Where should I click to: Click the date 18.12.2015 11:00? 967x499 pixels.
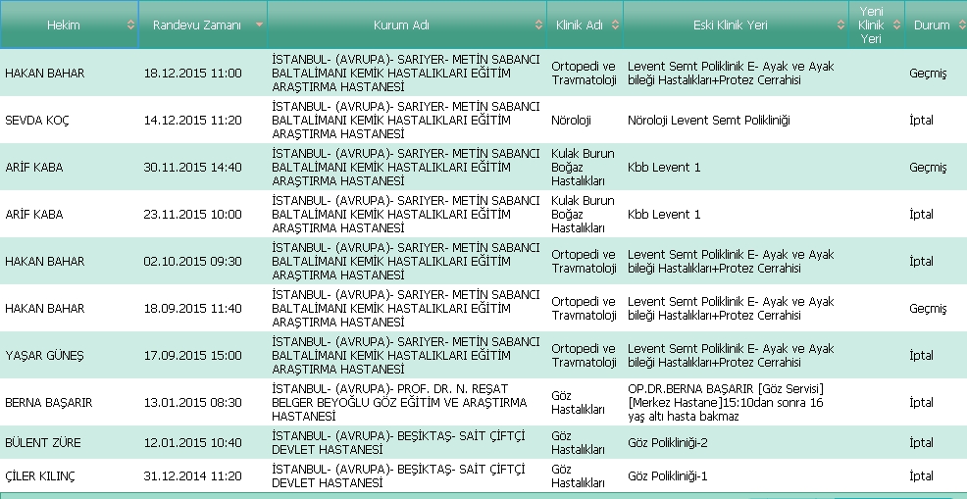coord(193,73)
